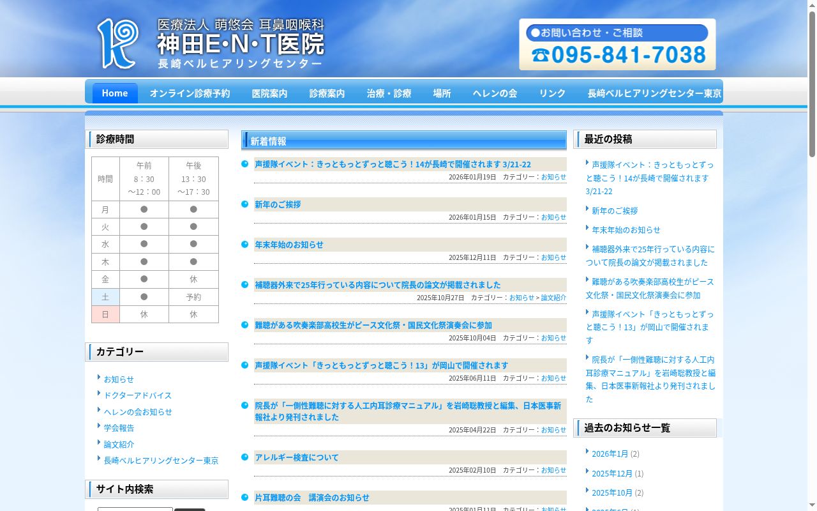Screen dimensions: 817x511
Task: Open the 診療案内 navigation item
Action: [x=327, y=93]
